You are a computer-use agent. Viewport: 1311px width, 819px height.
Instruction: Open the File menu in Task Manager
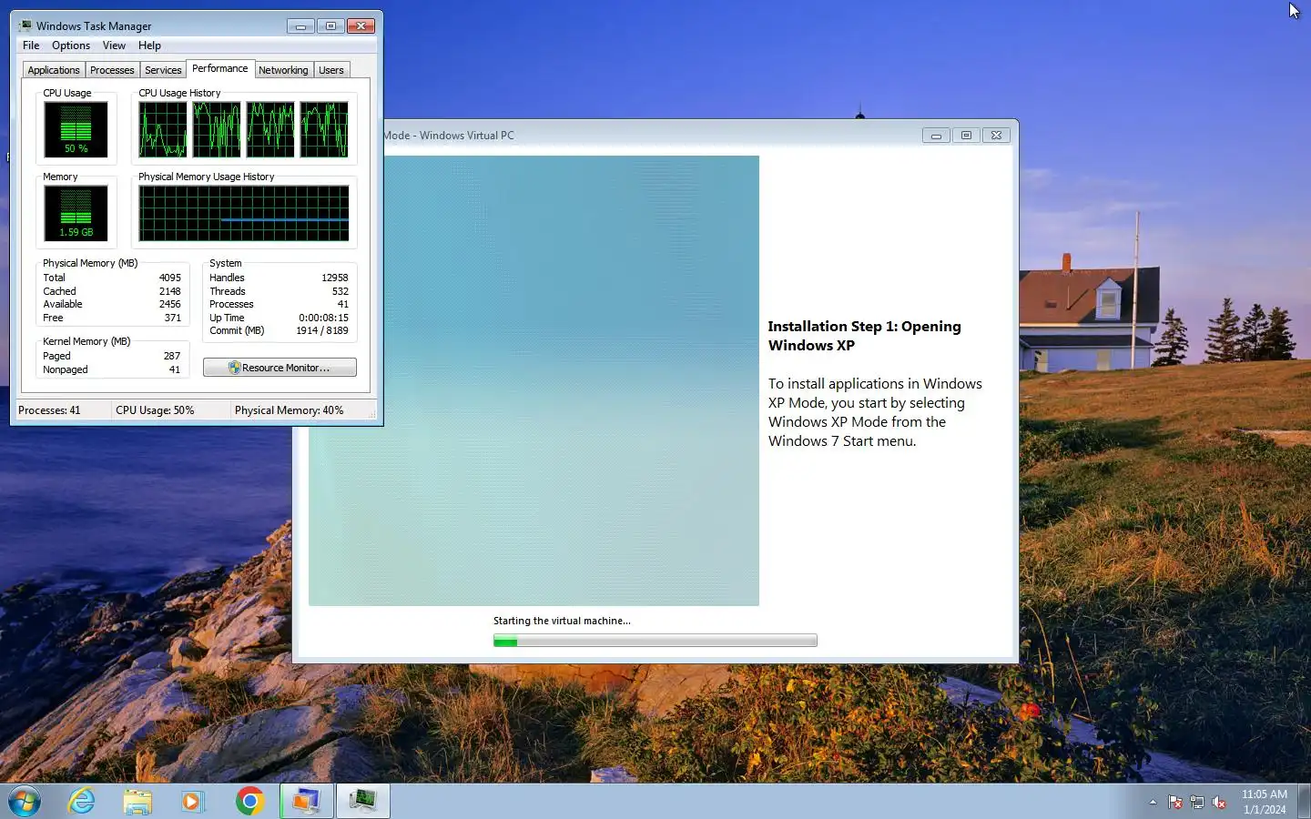click(31, 45)
